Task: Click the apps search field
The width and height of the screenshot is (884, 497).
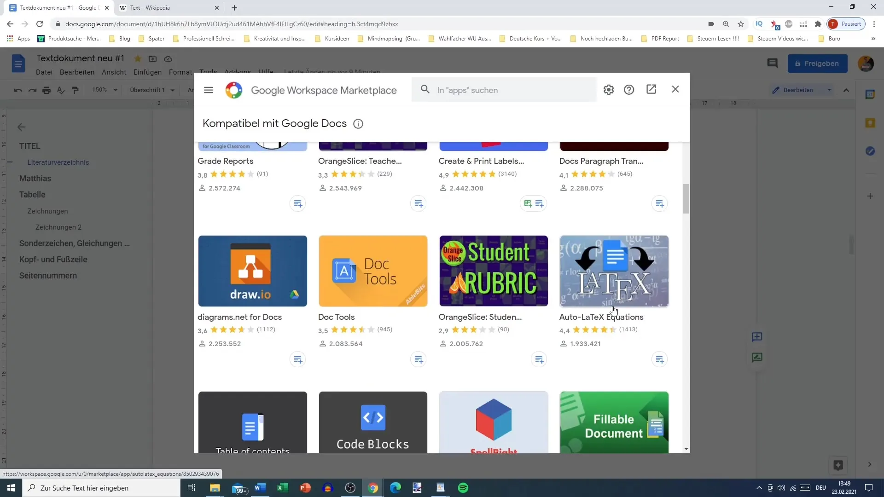Action: (504, 90)
